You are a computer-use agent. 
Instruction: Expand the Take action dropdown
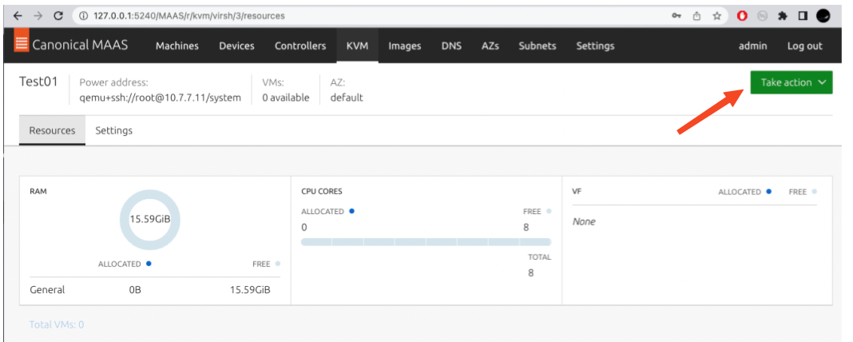[791, 82]
